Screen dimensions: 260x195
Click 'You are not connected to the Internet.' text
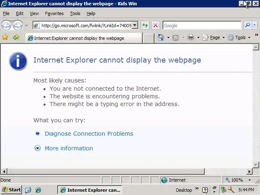point(105,89)
